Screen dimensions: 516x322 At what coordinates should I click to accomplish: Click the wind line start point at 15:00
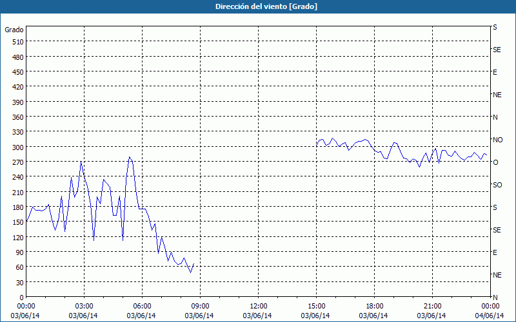click(x=316, y=146)
